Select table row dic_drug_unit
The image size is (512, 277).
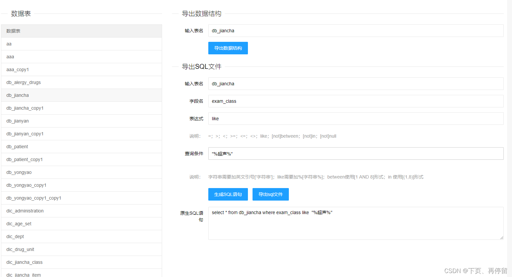pos(82,249)
